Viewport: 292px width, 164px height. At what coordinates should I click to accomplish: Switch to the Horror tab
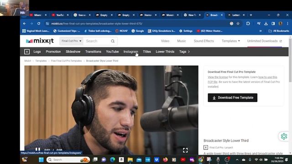(148, 15)
